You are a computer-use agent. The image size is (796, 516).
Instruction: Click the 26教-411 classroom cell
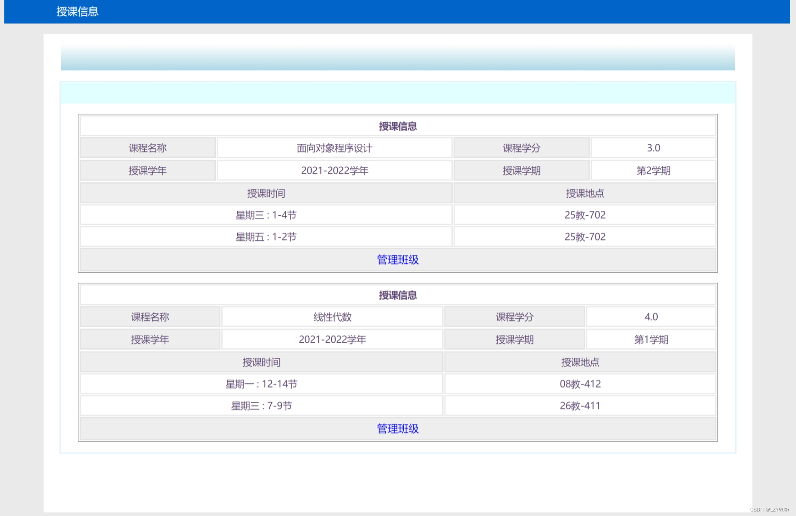point(580,405)
